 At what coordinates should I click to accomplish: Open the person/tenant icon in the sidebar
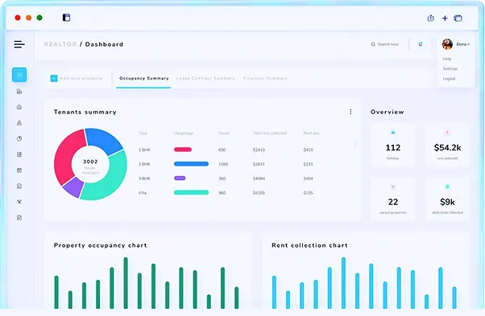tap(19, 123)
